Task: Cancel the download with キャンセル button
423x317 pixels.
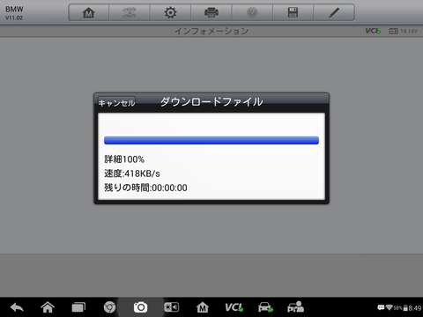Action: 116,103
